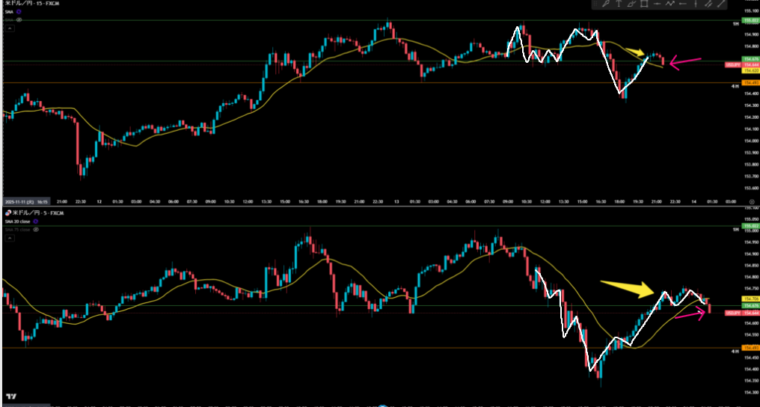Screen dimensions: 760x407
Task: Select the Text tool in drawing toolbar
Action: 619,4
